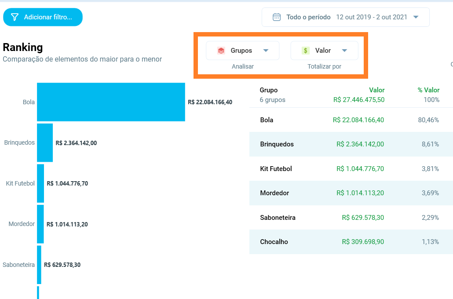Click chart axis label Saboneteira
The width and height of the screenshot is (453, 299).
(19, 265)
